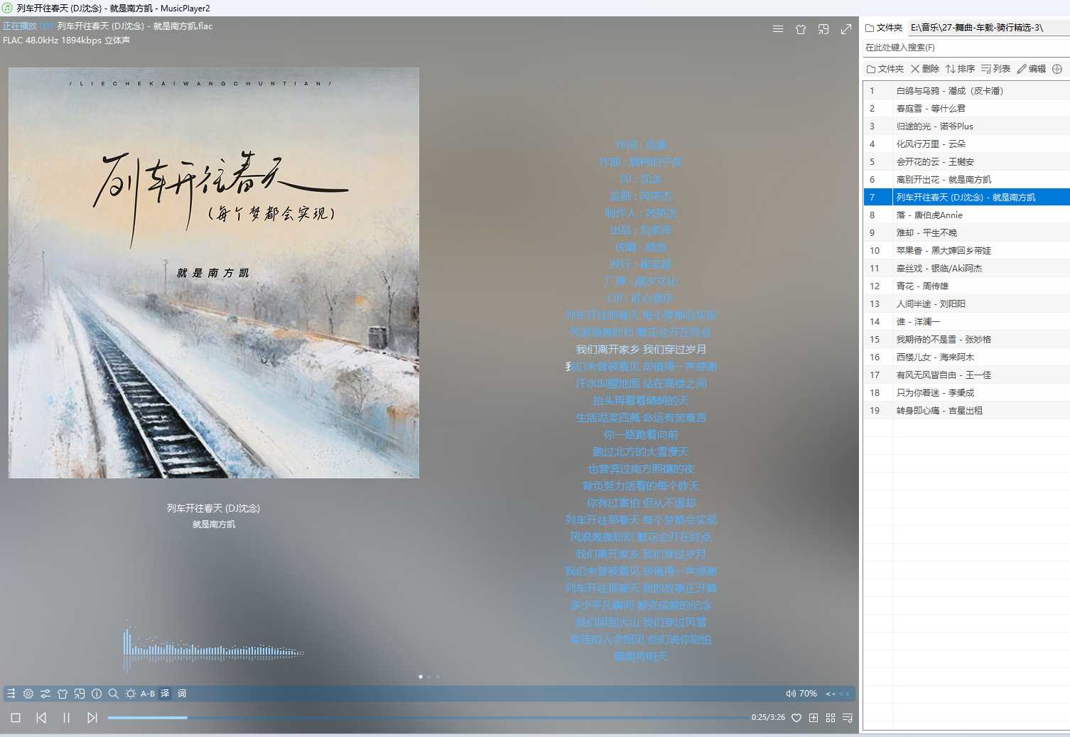Select track 我期待的不是雪 - 张妙格
This screenshot has width=1070, height=737.
click(966, 339)
